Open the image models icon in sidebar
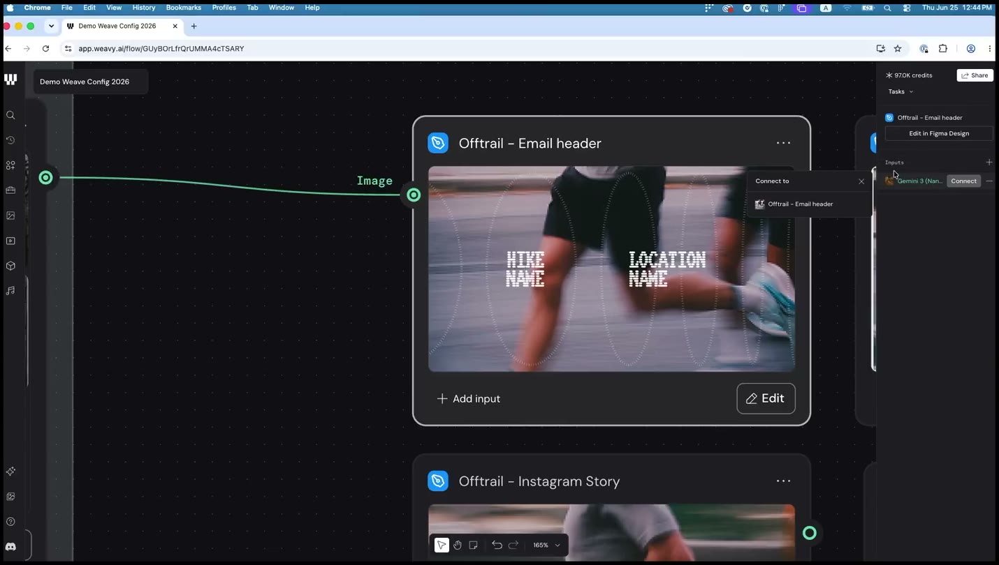The image size is (999, 565). click(10, 216)
